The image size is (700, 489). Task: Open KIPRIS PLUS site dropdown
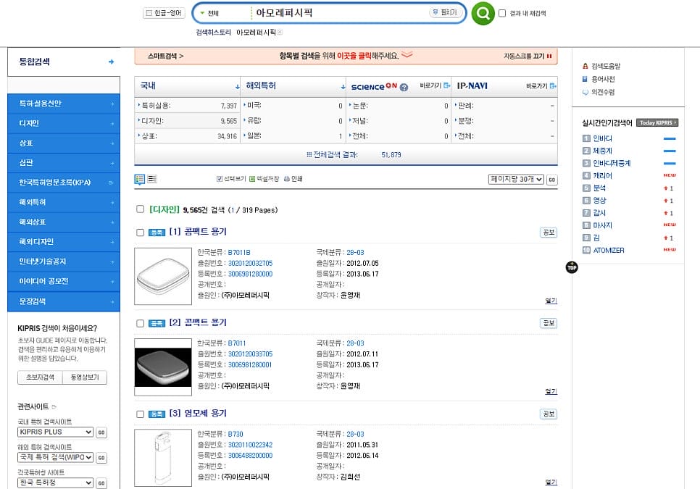tap(56, 432)
